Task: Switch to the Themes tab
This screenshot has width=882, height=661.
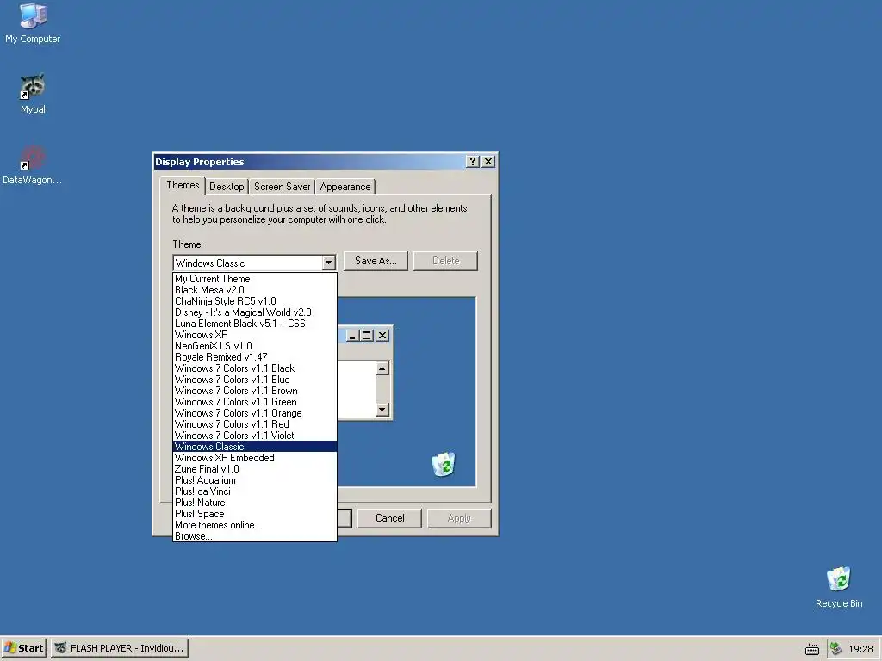Action: pos(183,185)
